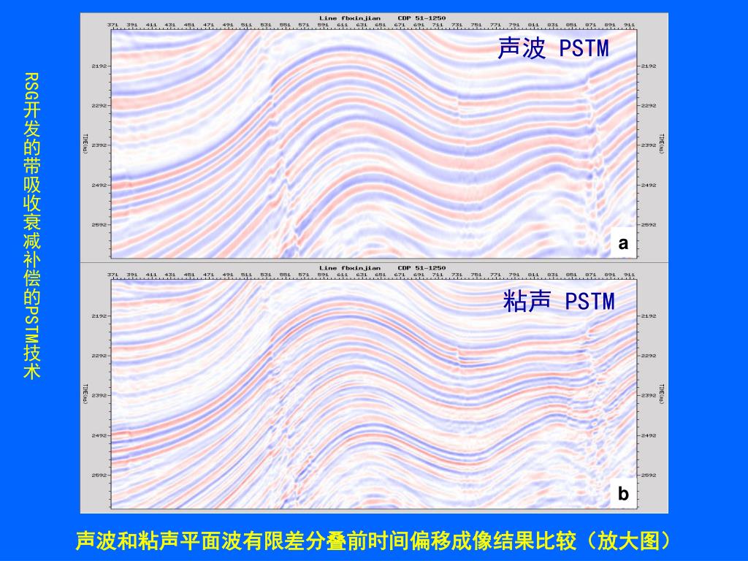748x561 pixels.
Task: Click the vertical yellow 'RSG开发的带吸收衰减补偿的PSTM技术' text
Action: 32,226
